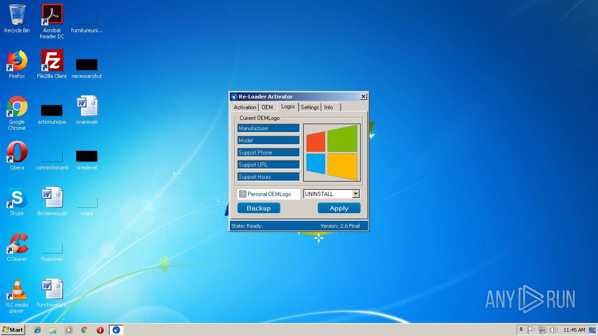Open CCleaner desktop shortcut
The width and height of the screenshot is (598, 336).
pos(17,247)
